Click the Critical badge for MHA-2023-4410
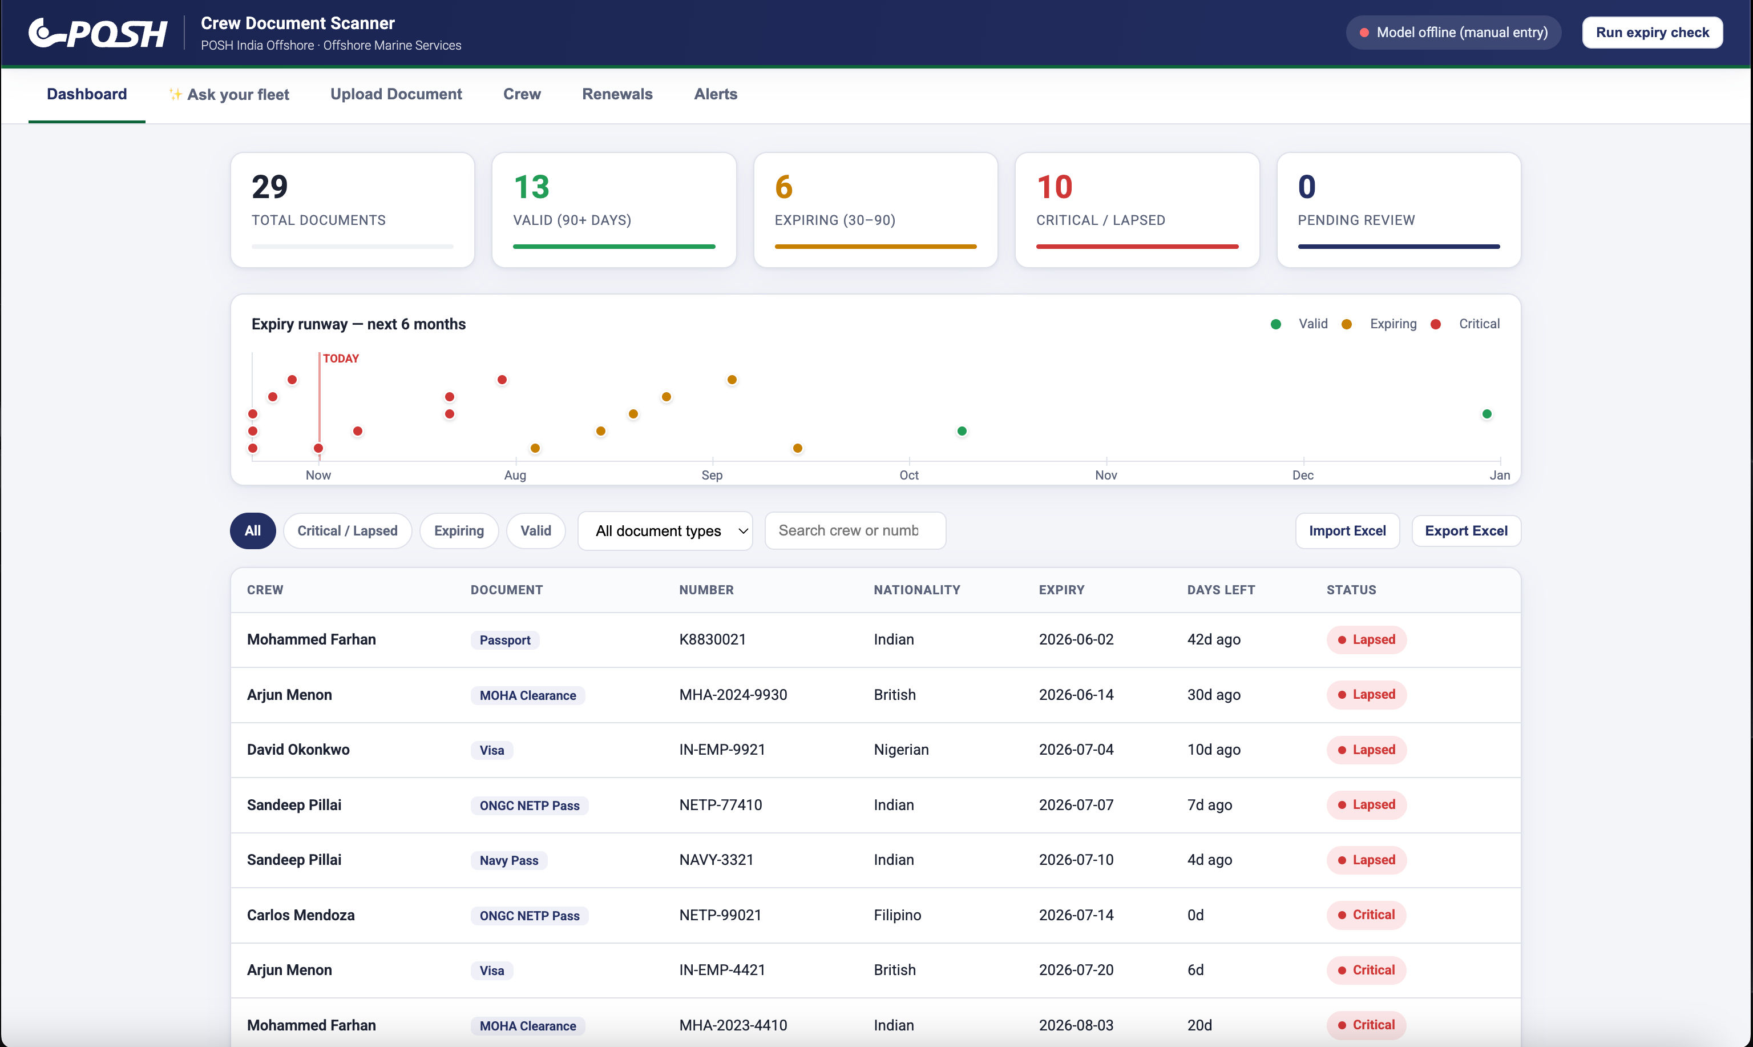Screen dimensions: 1753x1047 point(1366,1024)
